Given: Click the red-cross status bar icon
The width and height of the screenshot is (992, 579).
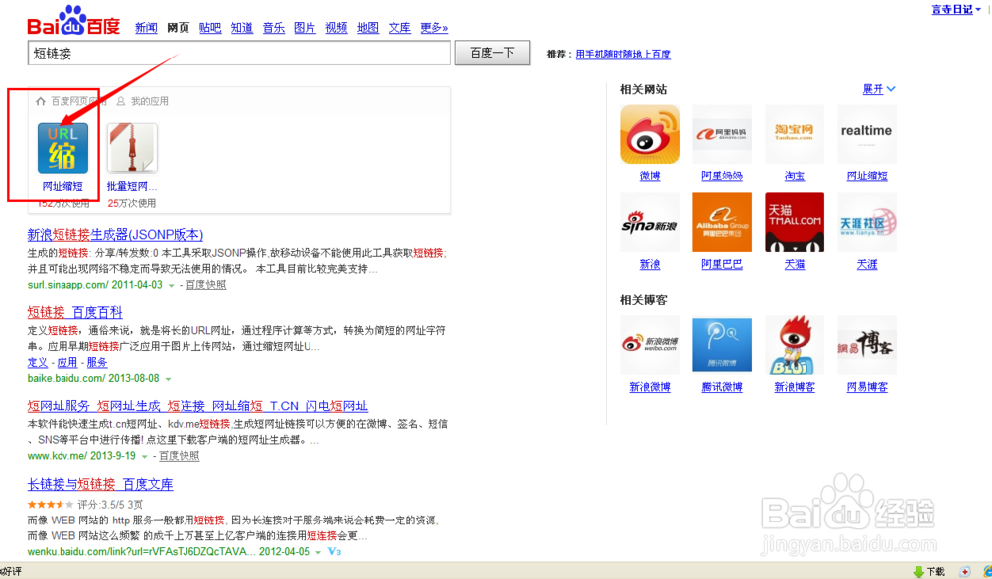Looking at the screenshot, I should (965, 572).
